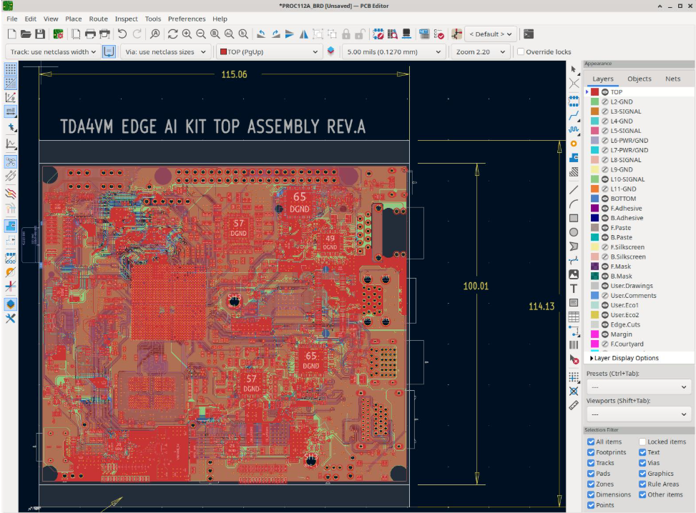This screenshot has height=513, width=696.
Task: Click the TOP layer red color swatch
Action: click(x=595, y=91)
